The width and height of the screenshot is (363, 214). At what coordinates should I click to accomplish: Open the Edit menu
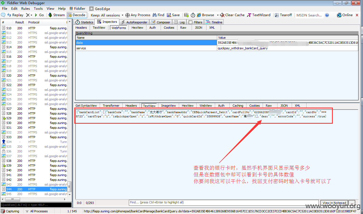pos(14,9)
